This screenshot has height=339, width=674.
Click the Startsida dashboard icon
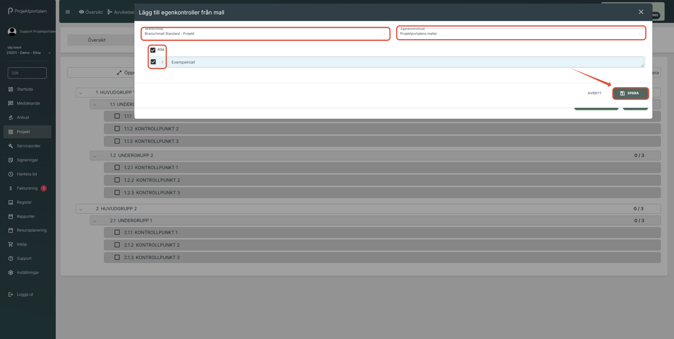pos(11,89)
